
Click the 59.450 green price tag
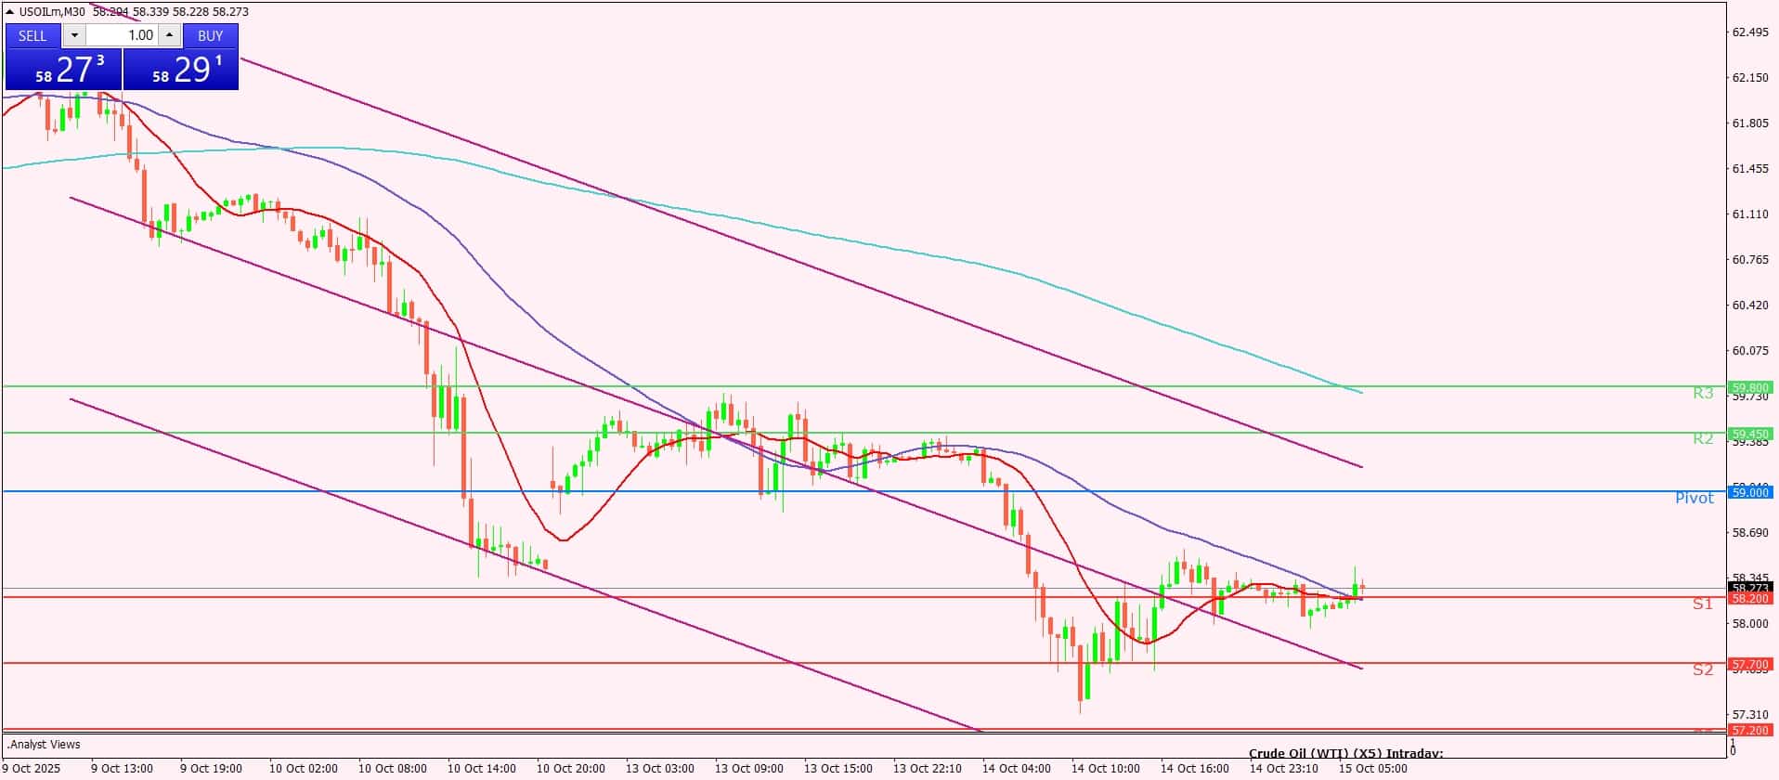coord(1750,434)
